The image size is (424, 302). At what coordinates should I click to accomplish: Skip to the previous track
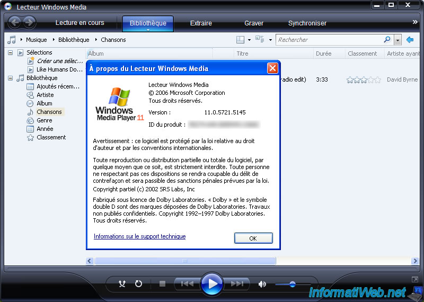coord(187,283)
